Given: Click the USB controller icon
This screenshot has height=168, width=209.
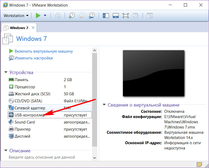Looking at the screenshot, I should click(x=11, y=115).
